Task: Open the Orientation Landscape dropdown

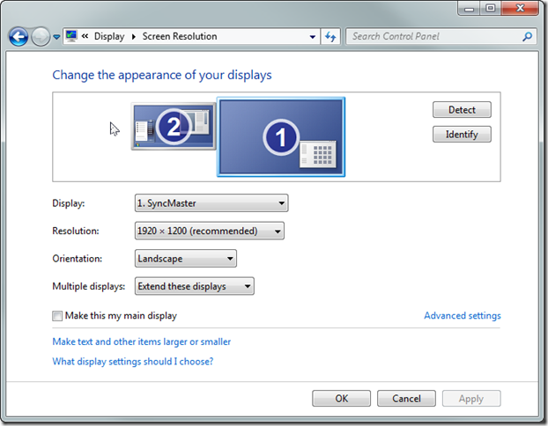Action: pos(185,259)
